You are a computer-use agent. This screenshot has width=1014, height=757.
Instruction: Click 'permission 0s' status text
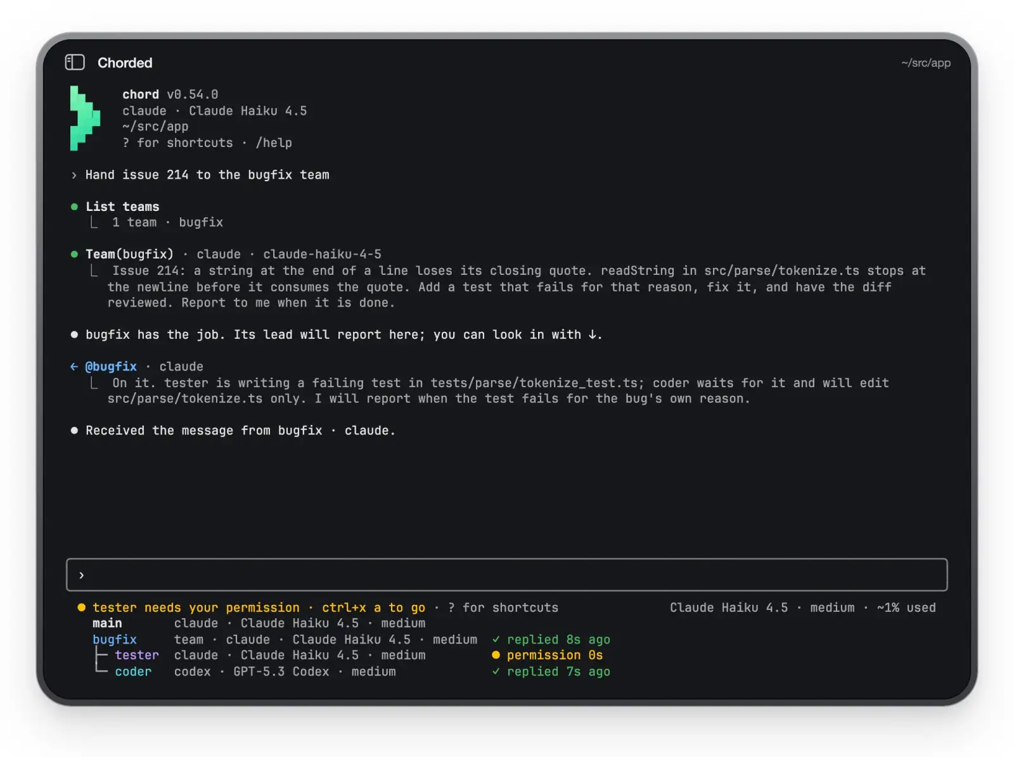[x=555, y=655]
